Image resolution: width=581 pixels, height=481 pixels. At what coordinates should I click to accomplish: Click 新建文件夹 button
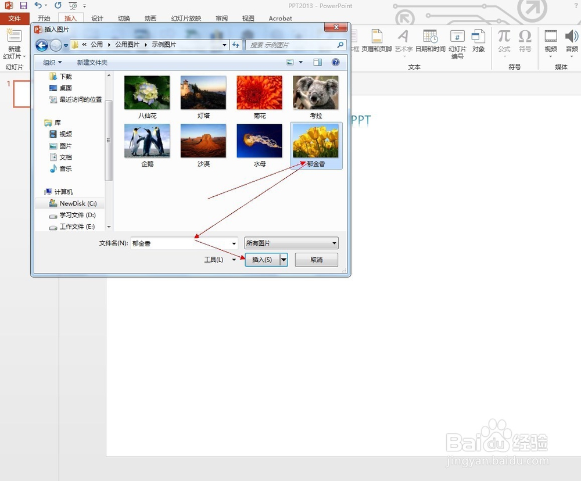[x=92, y=62]
